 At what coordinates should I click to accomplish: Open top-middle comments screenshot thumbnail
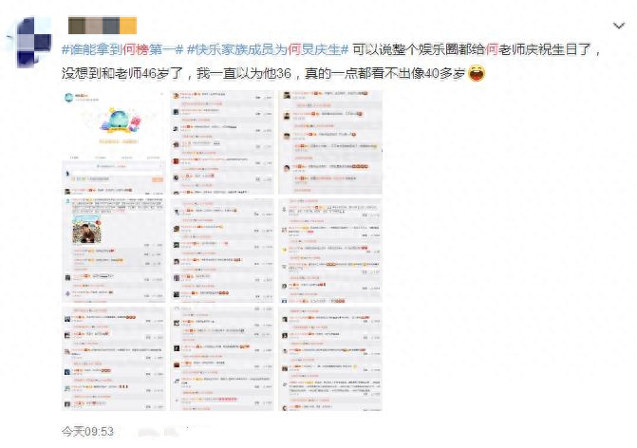click(x=222, y=142)
